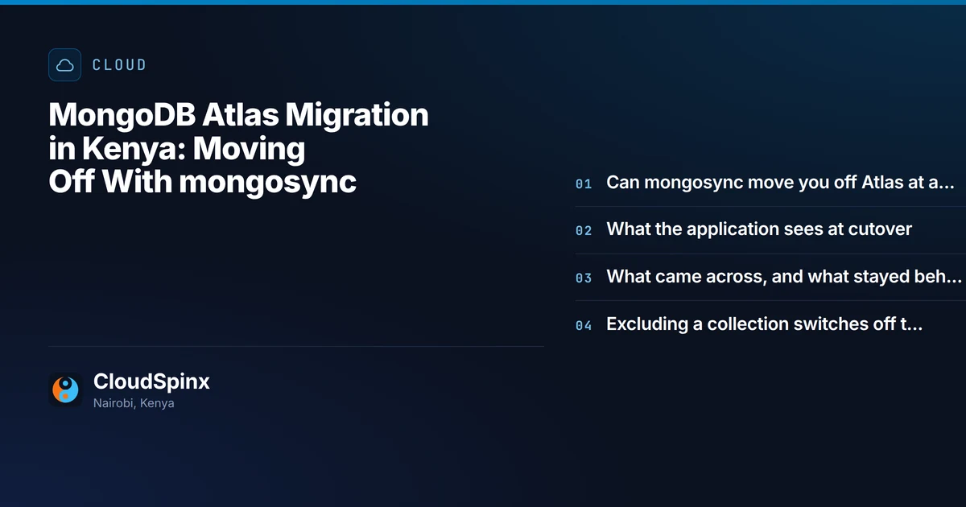Click the 01 section number
The image size is (966, 507).
pyautogui.click(x=584, y=184)
